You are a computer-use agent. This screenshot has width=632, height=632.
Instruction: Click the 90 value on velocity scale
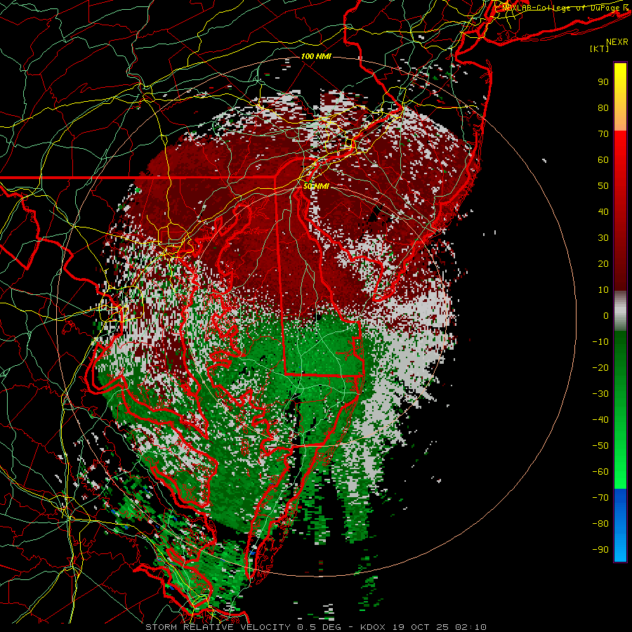tap(603, 82)
